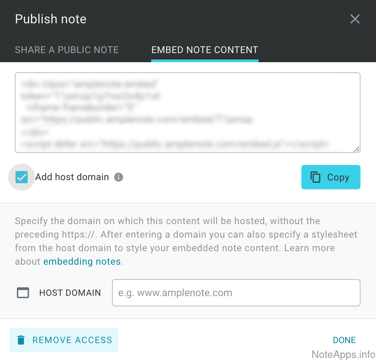Click the Publish note dialog title
This screenshot has height=361, width=376.
click(x=51, y=19)
